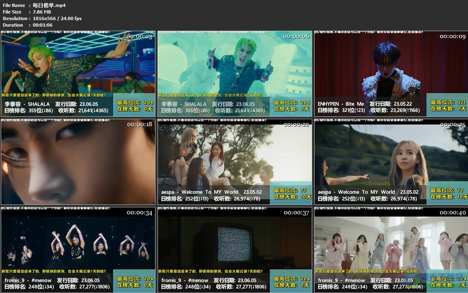Open the aespa thumbnail at 00:00:22
The height and width of the screenshot is (293, 468).
coord(235,161)
